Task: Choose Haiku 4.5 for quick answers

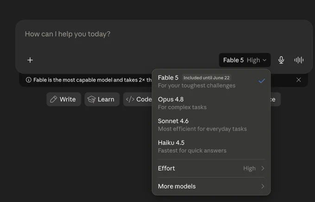Action: click(211, 146)
